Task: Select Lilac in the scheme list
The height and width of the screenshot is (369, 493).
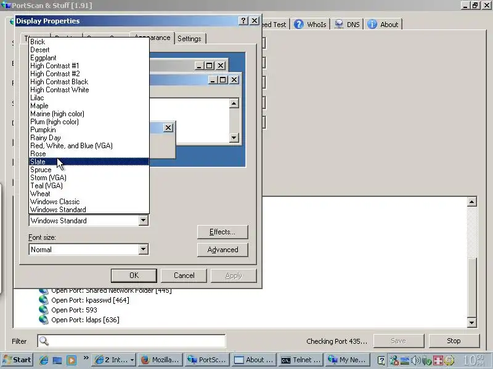Action: point(89,98)
